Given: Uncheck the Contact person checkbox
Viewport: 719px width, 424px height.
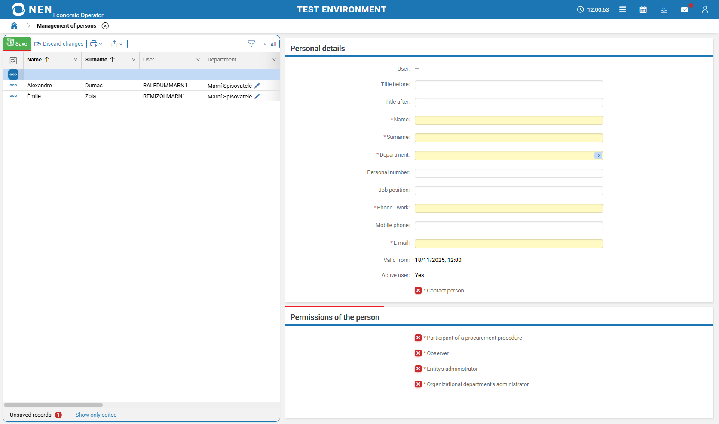Looking at the screenshot, I should pyautogui.click(x=418, y=290).
